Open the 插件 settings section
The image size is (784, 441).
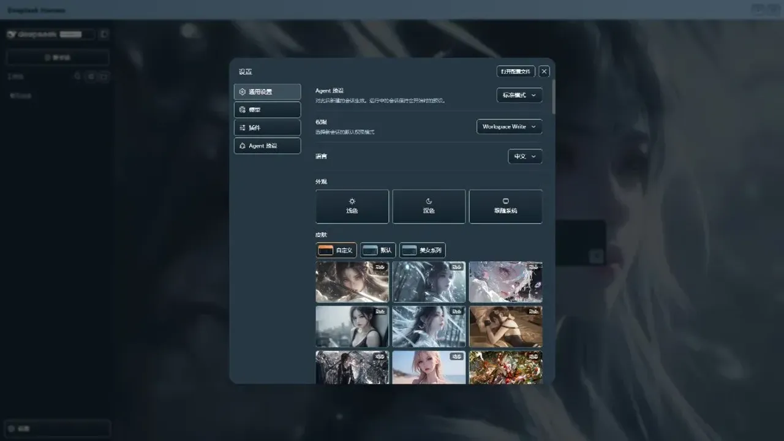click(267, 127)
